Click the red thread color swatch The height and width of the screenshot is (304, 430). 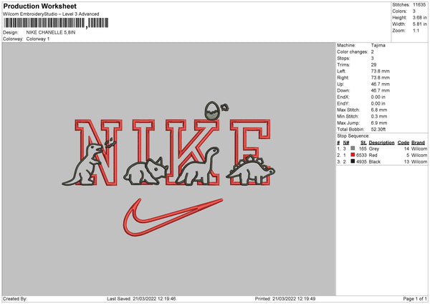tap(353, 155)
